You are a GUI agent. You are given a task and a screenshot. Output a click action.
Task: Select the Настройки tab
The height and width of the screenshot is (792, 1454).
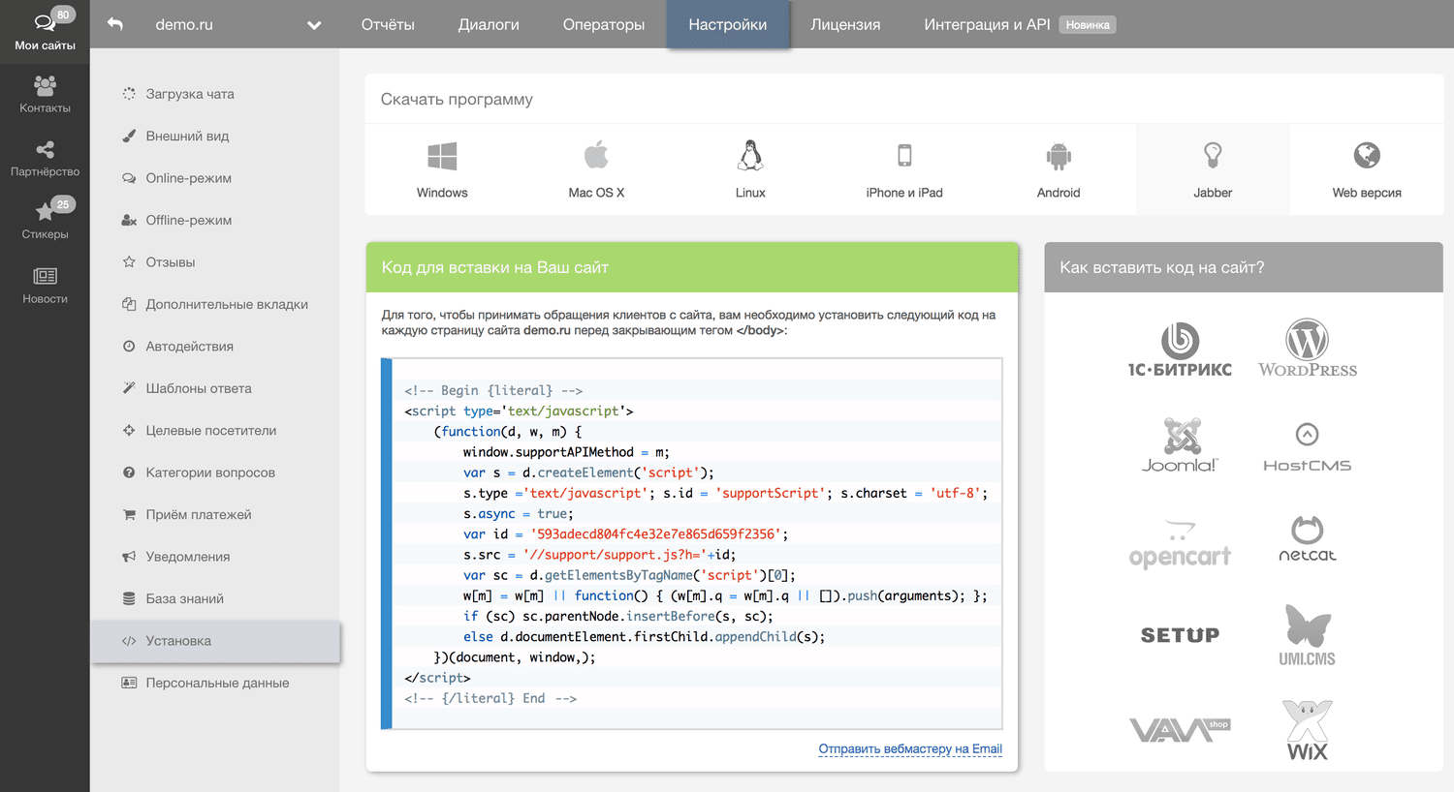click(x=728, y=24)
